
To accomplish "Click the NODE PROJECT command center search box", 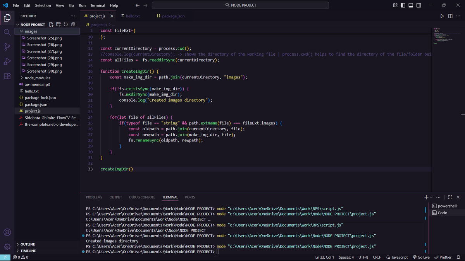I will click(240, 5).
